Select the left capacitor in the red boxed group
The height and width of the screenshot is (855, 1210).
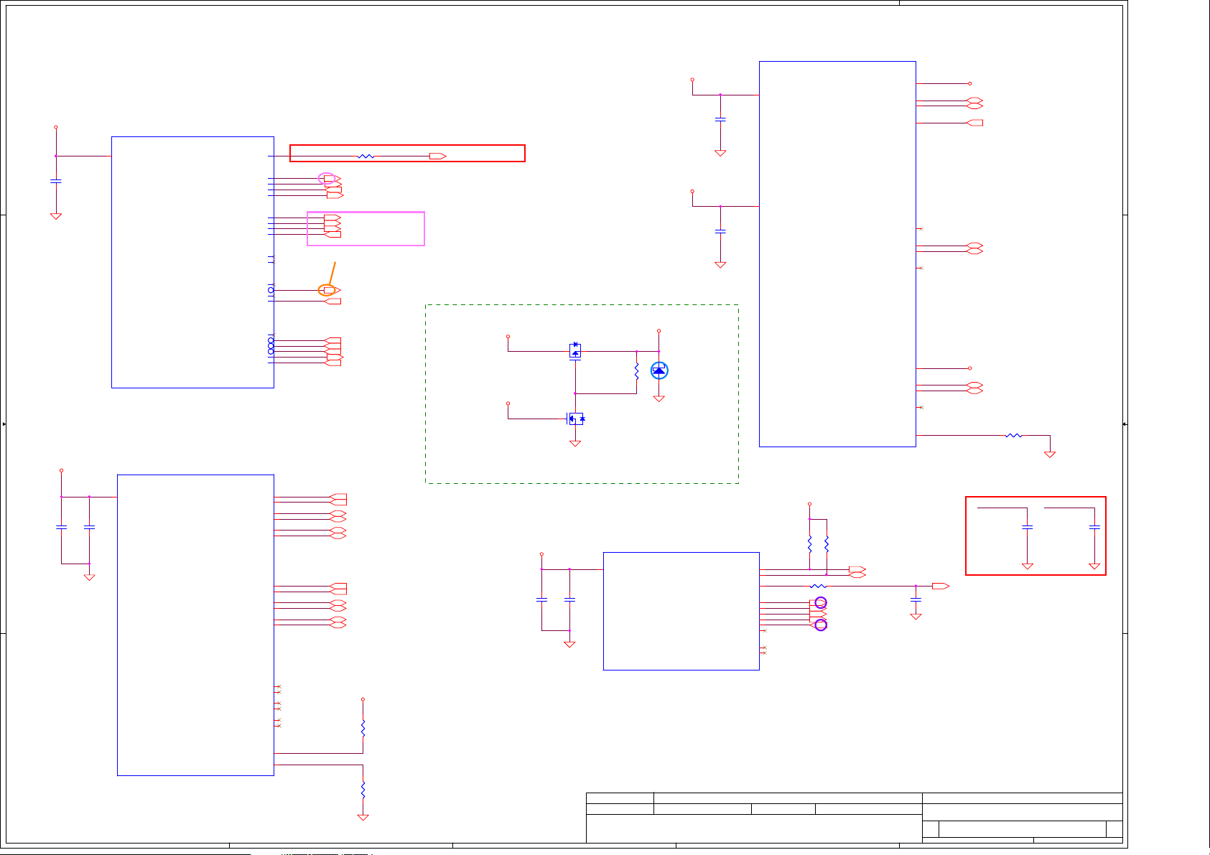point(1028,527)
